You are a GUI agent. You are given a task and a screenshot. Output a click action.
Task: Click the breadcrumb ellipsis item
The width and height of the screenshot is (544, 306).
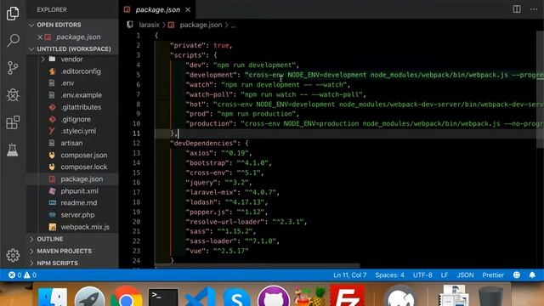tap(234, 25)
